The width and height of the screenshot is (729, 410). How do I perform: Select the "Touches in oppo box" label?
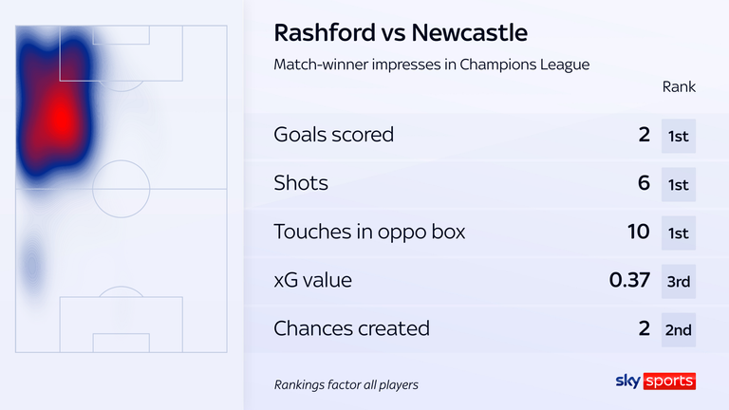tap(369, 232)
